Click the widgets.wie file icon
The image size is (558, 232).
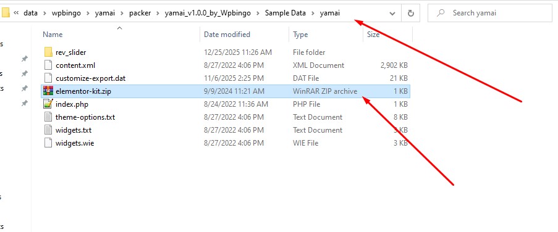(x=48, y=143)
